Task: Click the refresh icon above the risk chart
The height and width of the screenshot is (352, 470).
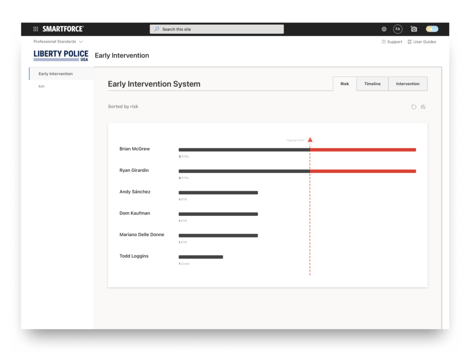Action: [x=414, y=107]
